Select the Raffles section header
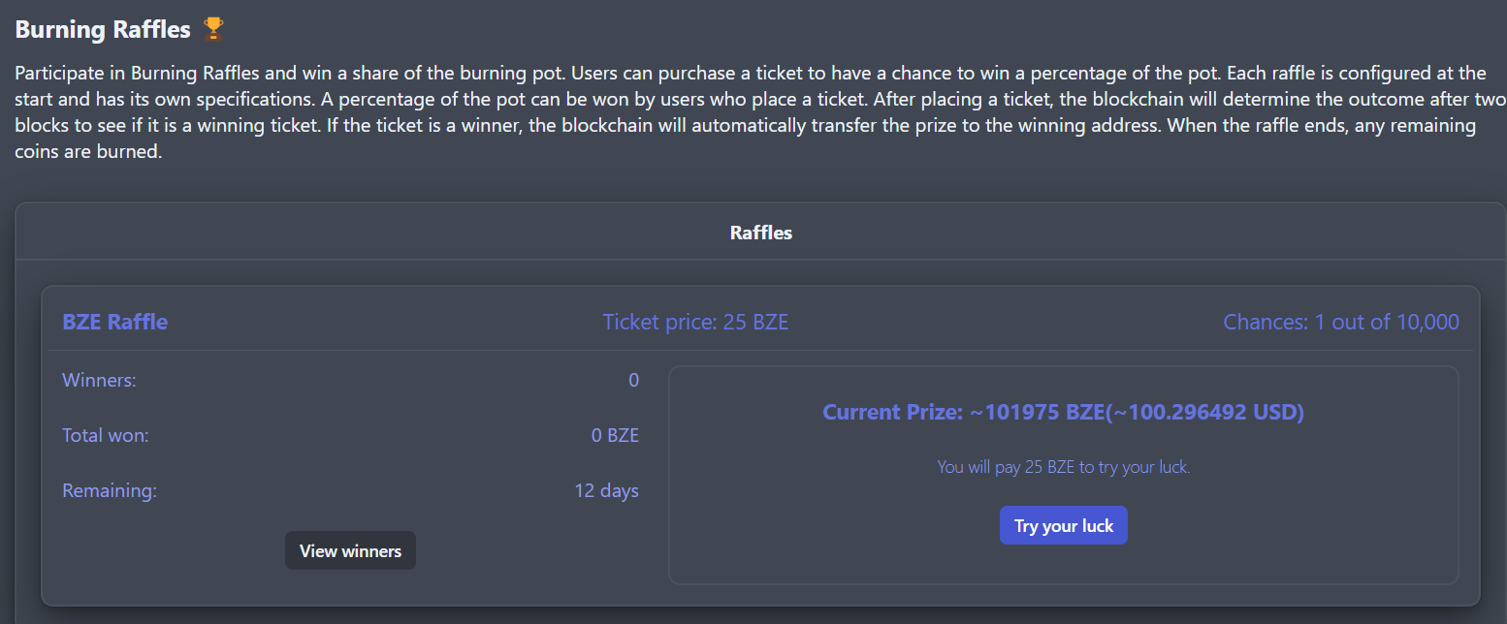 click(760, 233)
